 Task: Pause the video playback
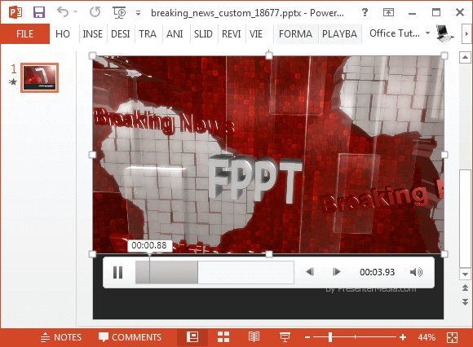[117, 272]
